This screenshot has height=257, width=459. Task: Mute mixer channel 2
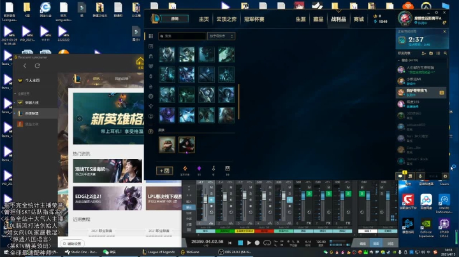pyautogui.click(x=231, y=188)
